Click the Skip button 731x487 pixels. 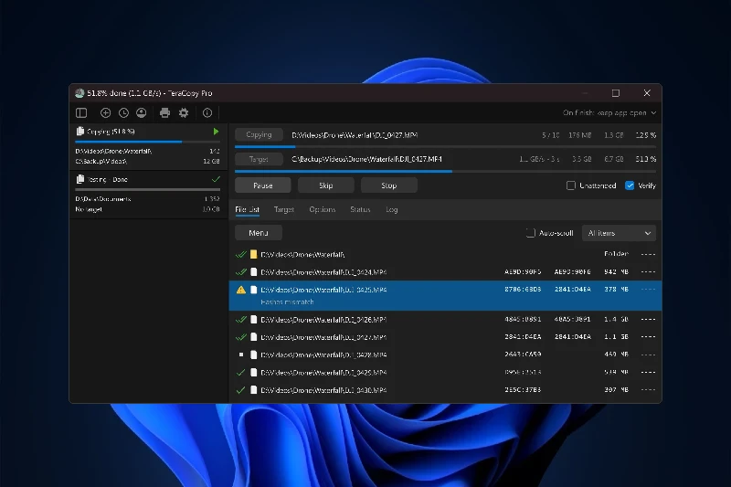coord(326,185)
